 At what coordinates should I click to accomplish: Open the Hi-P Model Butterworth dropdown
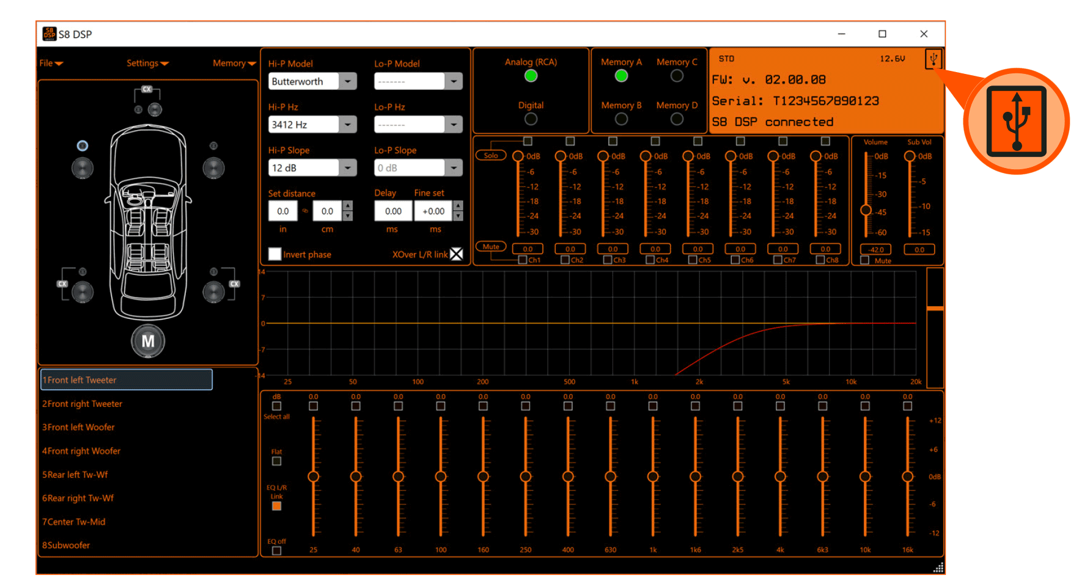point(348,81)
